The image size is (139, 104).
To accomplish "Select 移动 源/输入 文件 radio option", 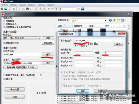I will [x=62, y=76].
